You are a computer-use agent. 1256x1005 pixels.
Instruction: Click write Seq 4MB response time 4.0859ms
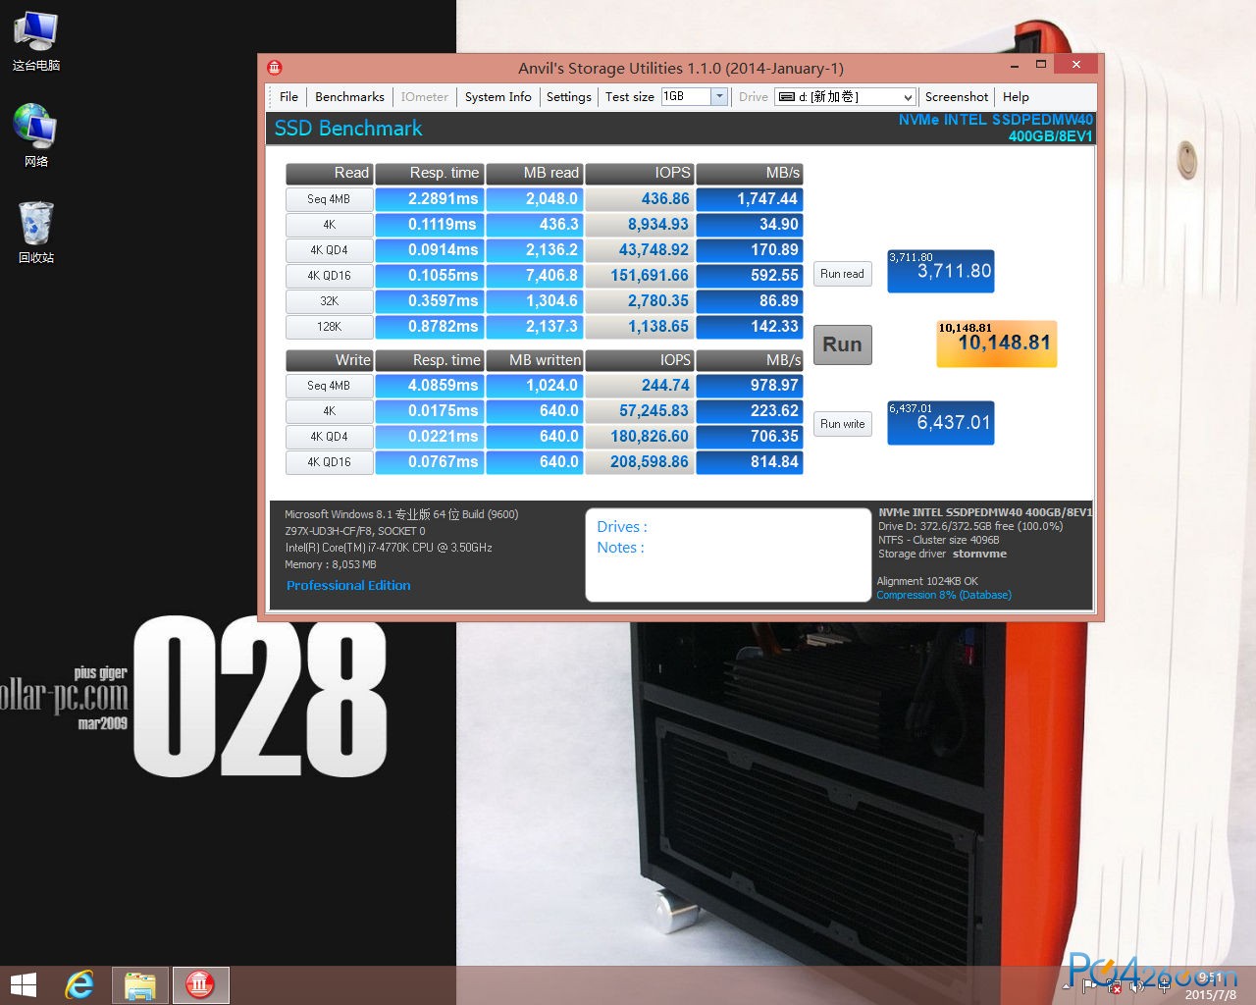430,386
